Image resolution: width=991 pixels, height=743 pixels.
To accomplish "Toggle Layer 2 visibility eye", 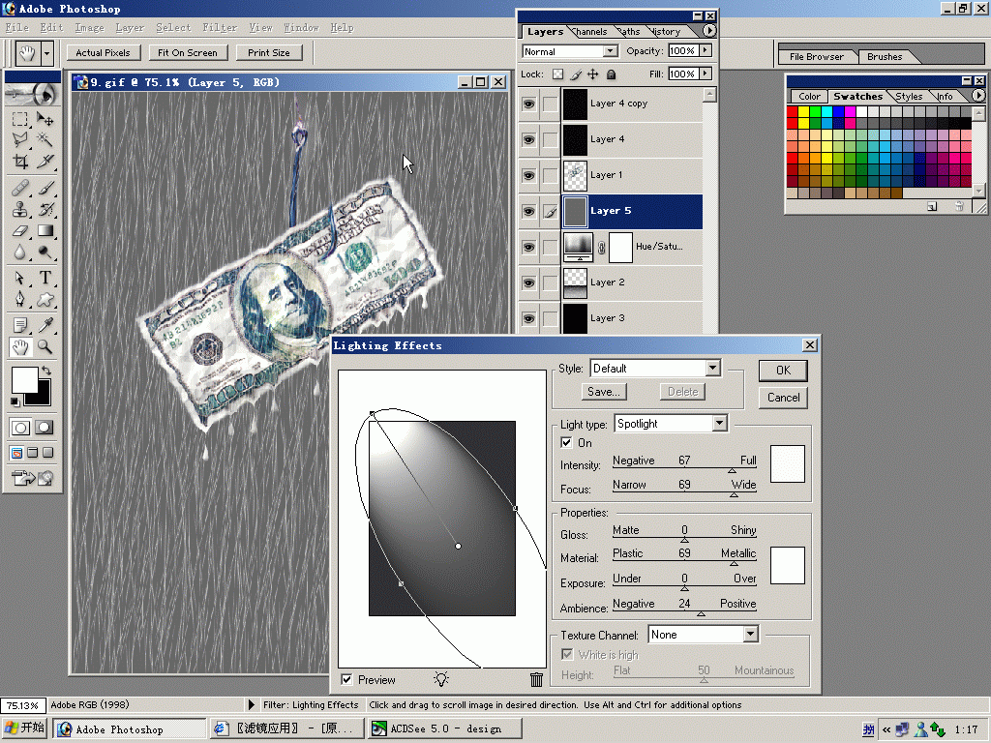I will [x=529, y=283].
